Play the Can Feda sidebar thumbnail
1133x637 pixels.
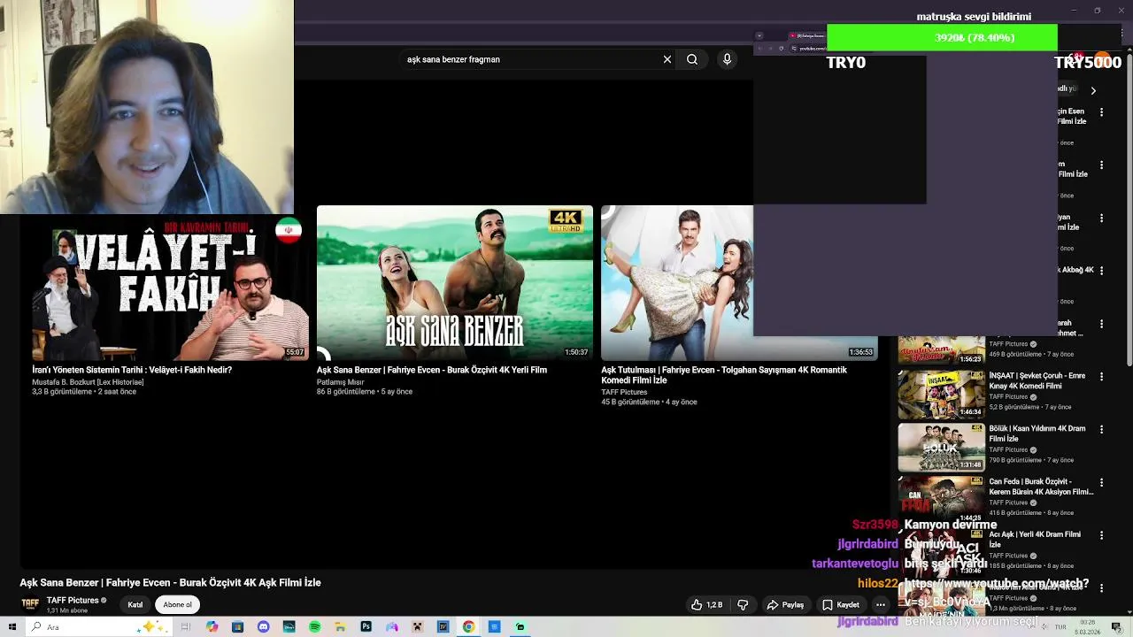(x=941, y=500)
